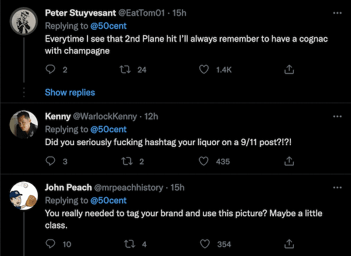The height and width of the screenshot is (256, 351).
Task: Open Kenny's profile picture
Action: [23, 124]
